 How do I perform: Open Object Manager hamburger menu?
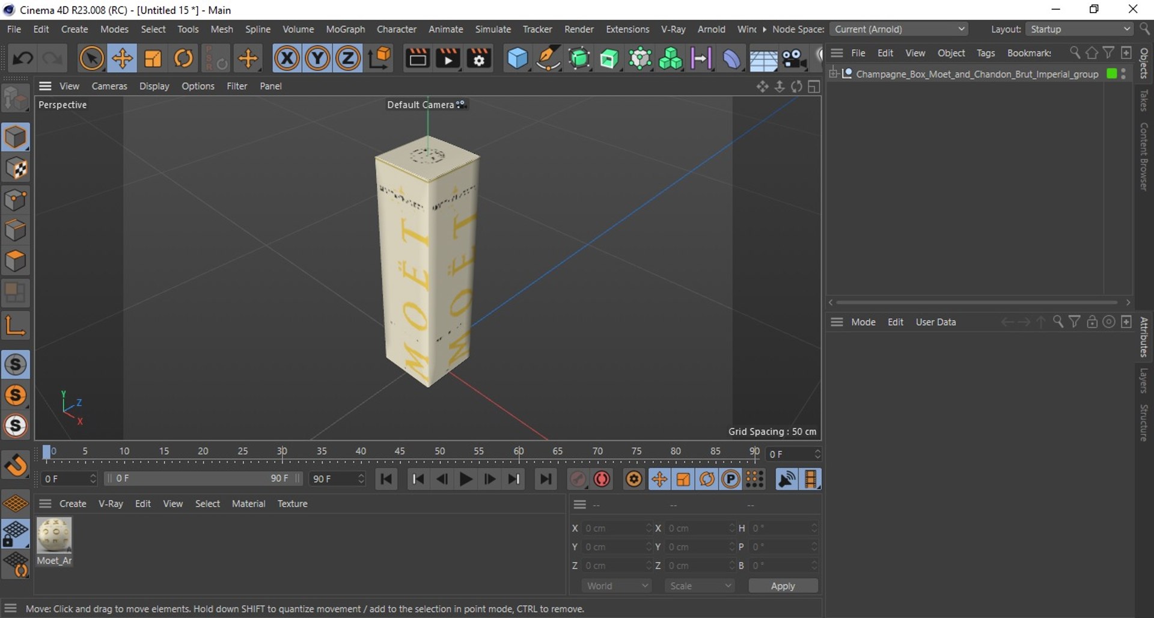point(837,53)
